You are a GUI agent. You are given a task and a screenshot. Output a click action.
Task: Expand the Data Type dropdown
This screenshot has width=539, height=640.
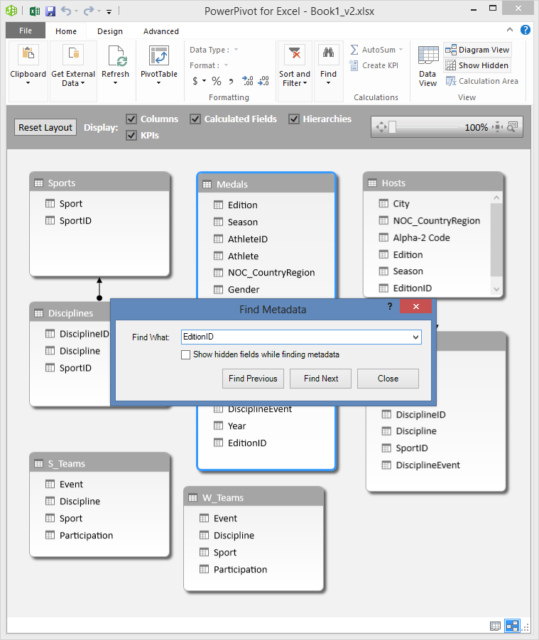(x=236, y=50)
